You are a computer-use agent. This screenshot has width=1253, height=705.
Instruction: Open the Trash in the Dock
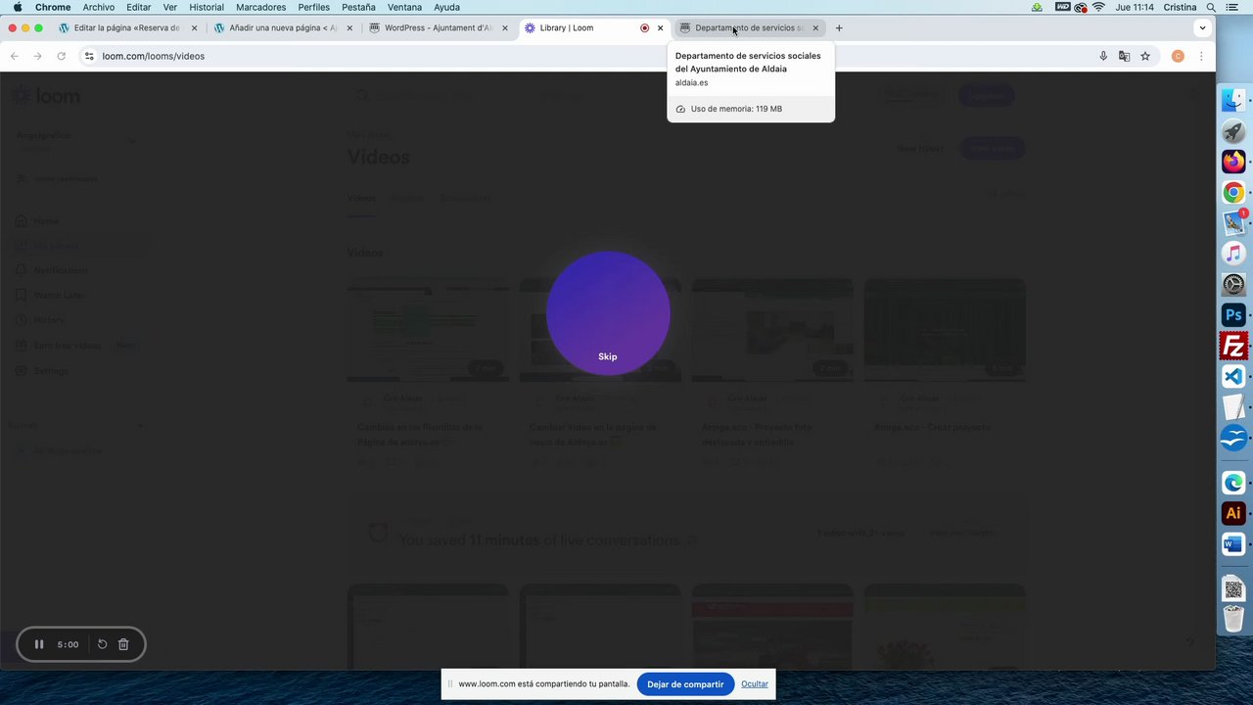point(1233,619)
